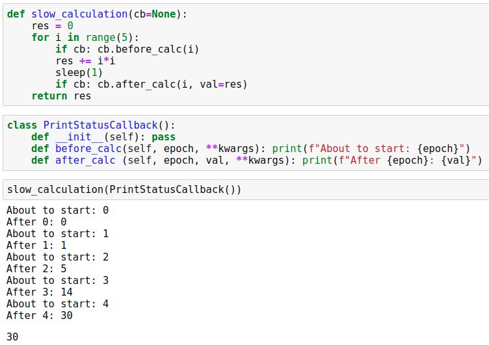Click the 'def before_calc' method line
489x345 pixels.
coord(250,149)
